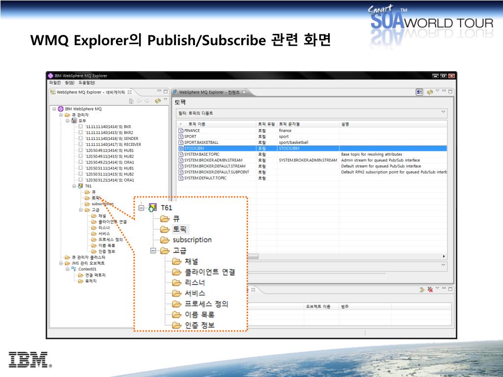Screen dimensions: 503x377
Task: Click the 큐 관리자 클러스터 folder icon
Action: 67,257
